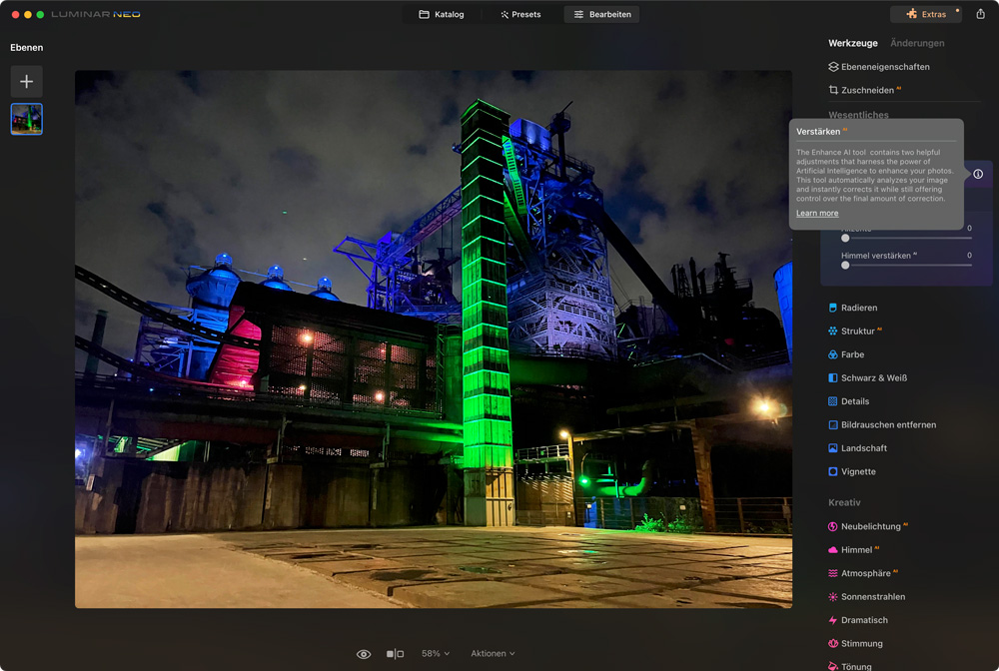Switch to the Änderungen tab
Image resolution: width=999 pixels, height=671 pixels.
(x=916, y=43)
